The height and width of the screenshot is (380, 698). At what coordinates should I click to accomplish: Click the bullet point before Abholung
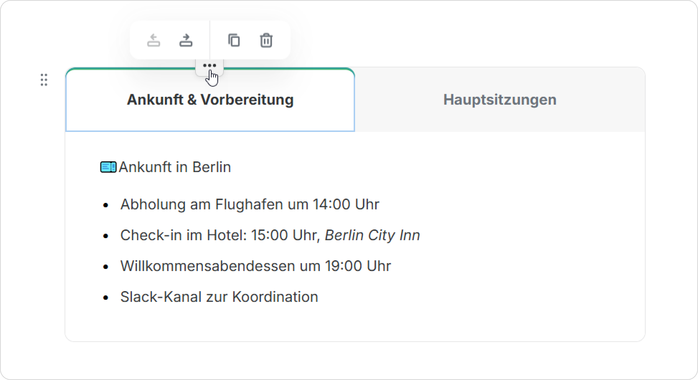tap(105, 205)
